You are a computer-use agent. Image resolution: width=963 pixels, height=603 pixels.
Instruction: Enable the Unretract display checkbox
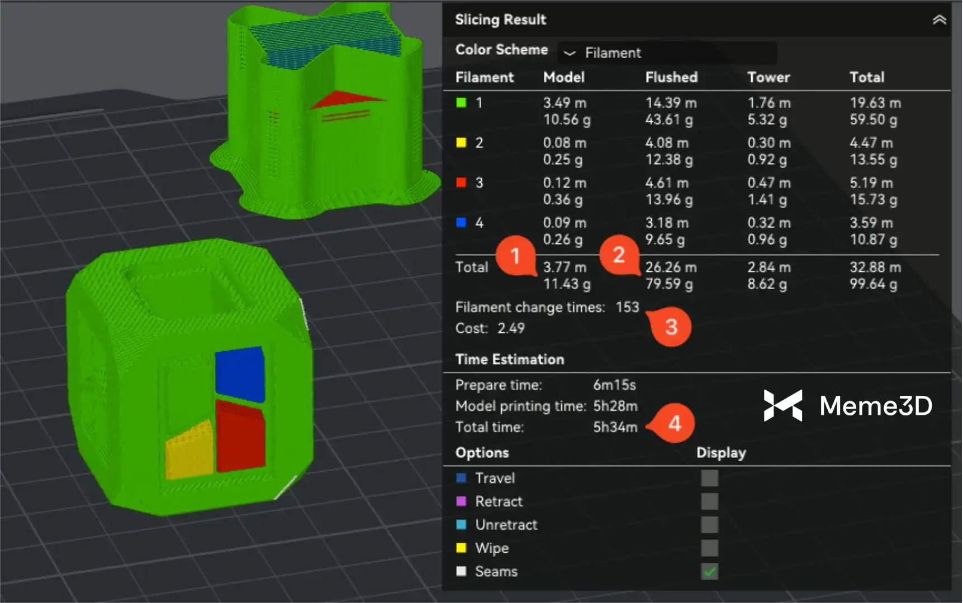coord(709,525)
